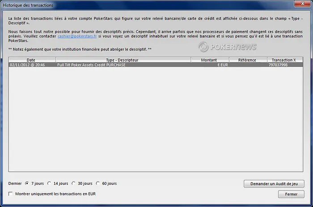Click the Référence column header
This screenshot has height=207, width=313.
tap(248, 60)
